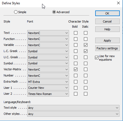Confirm with the OK button
Viewport: 123px width, 121px height.
pos(107,13)
